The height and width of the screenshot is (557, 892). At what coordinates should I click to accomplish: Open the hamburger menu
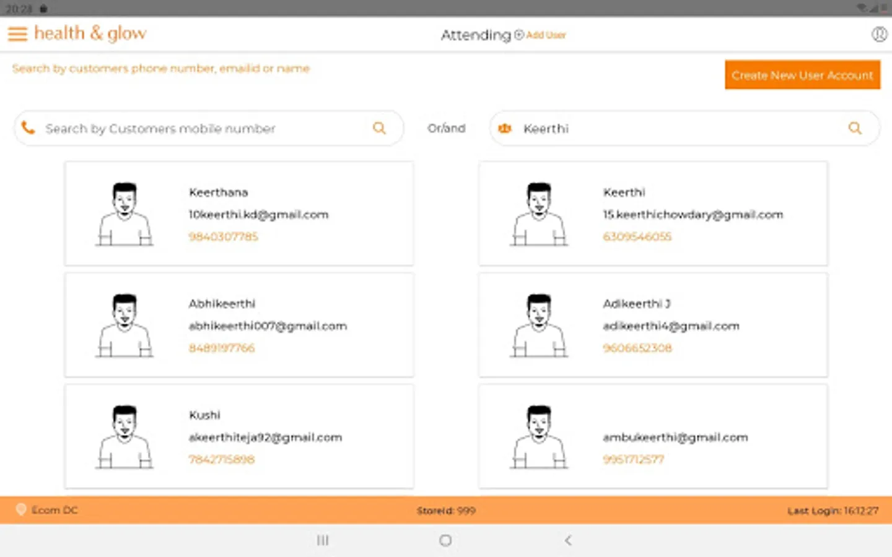17,34
